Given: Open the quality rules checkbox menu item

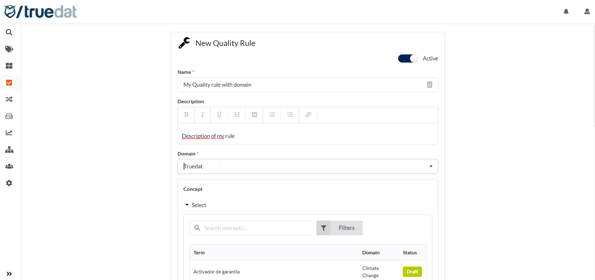Looking at the screenshot, I should pos(9,83).
